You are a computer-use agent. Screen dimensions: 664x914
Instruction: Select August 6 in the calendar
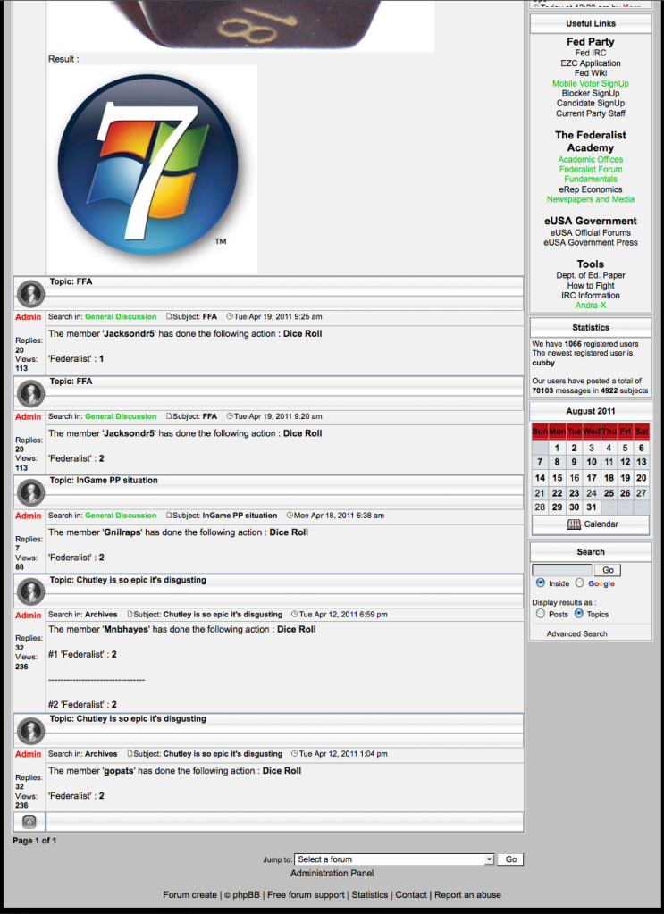point(642,448)
